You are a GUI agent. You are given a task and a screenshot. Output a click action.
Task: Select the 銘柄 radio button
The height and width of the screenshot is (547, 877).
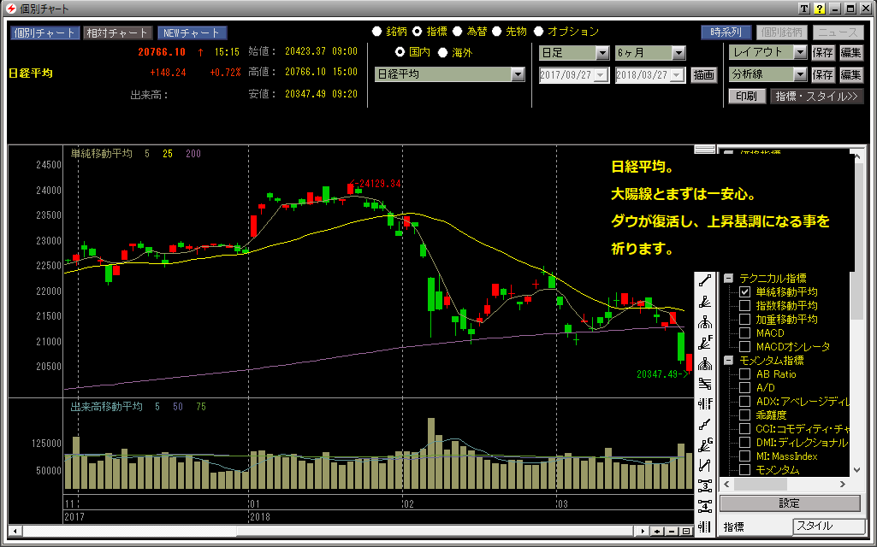tap(377, 32)
